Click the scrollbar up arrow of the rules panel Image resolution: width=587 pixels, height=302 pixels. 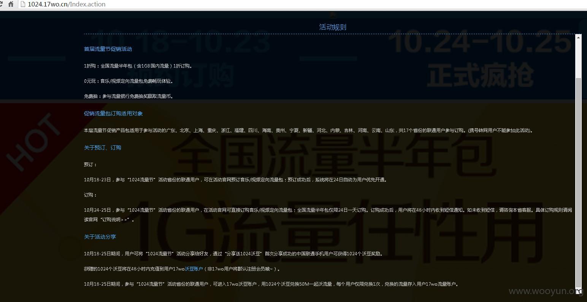(x=578, y=37)
